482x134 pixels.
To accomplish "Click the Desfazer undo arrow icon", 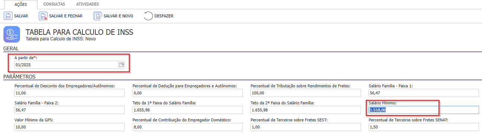I will coord(148,16).
